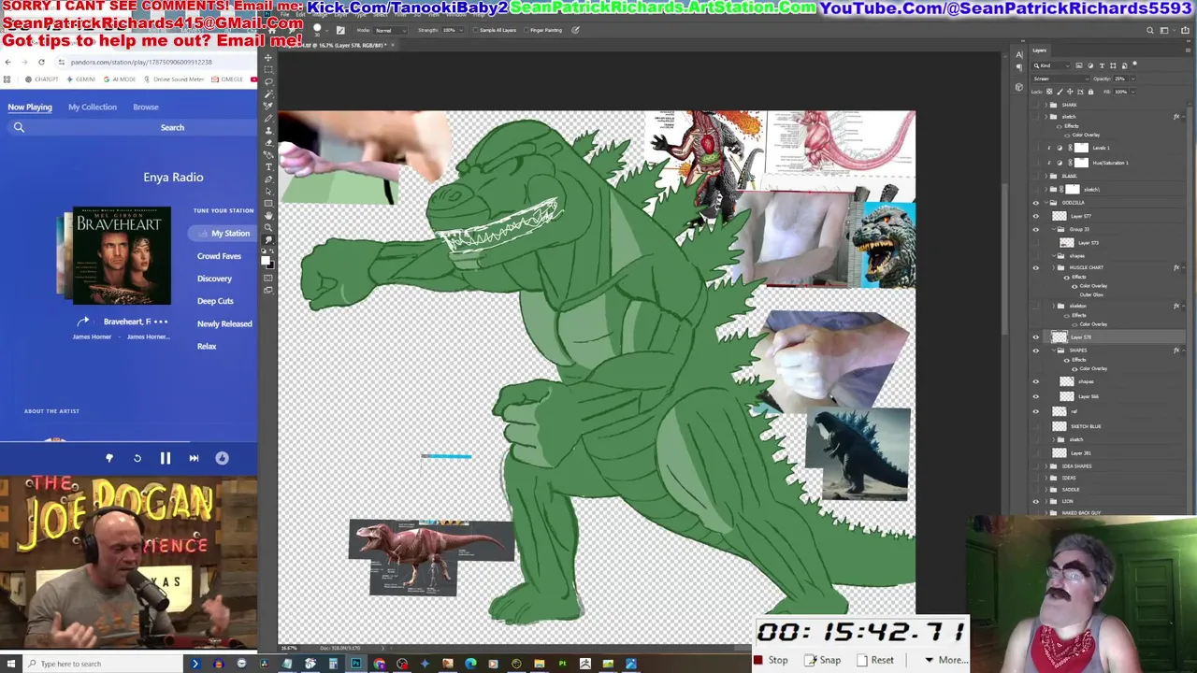The image size is (1197, 673).
Task: Open the Pandora Browse tab
Action: 146,107
